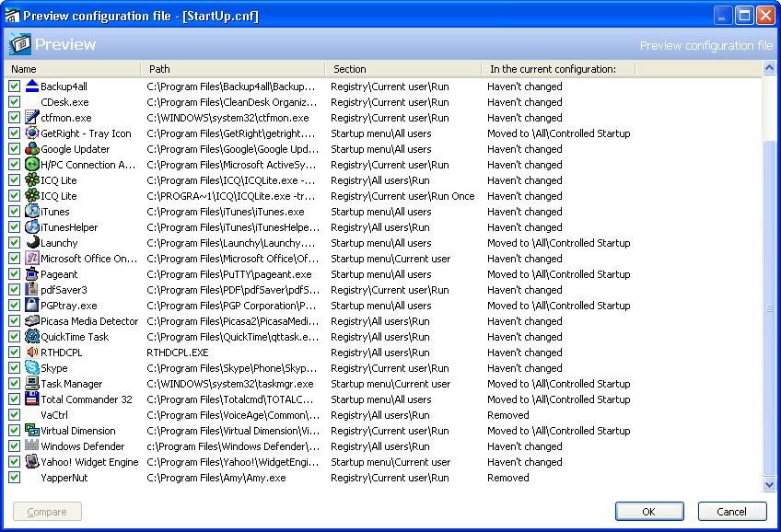781x532 pixels.
Task: Uncheck the Backup4all checkbox
Action: pos(15,87)
